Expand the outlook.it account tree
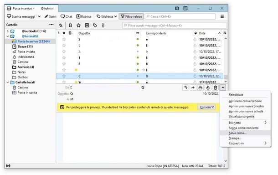Image resolution: width=278 pixels, height=175 pixels. click(8, 31)
